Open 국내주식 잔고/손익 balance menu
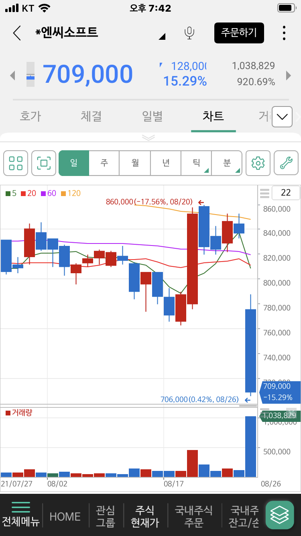Viewport: 301px width, 536px height. (244, 517)
